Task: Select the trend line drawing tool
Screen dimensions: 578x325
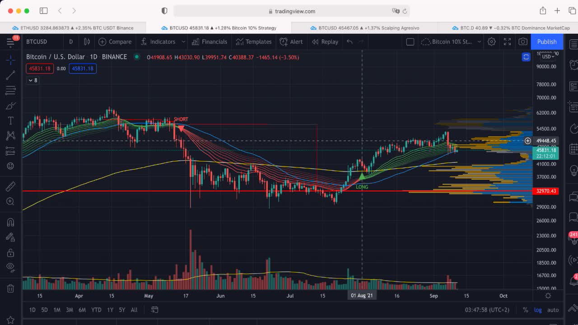Action: tap(10, 75)
